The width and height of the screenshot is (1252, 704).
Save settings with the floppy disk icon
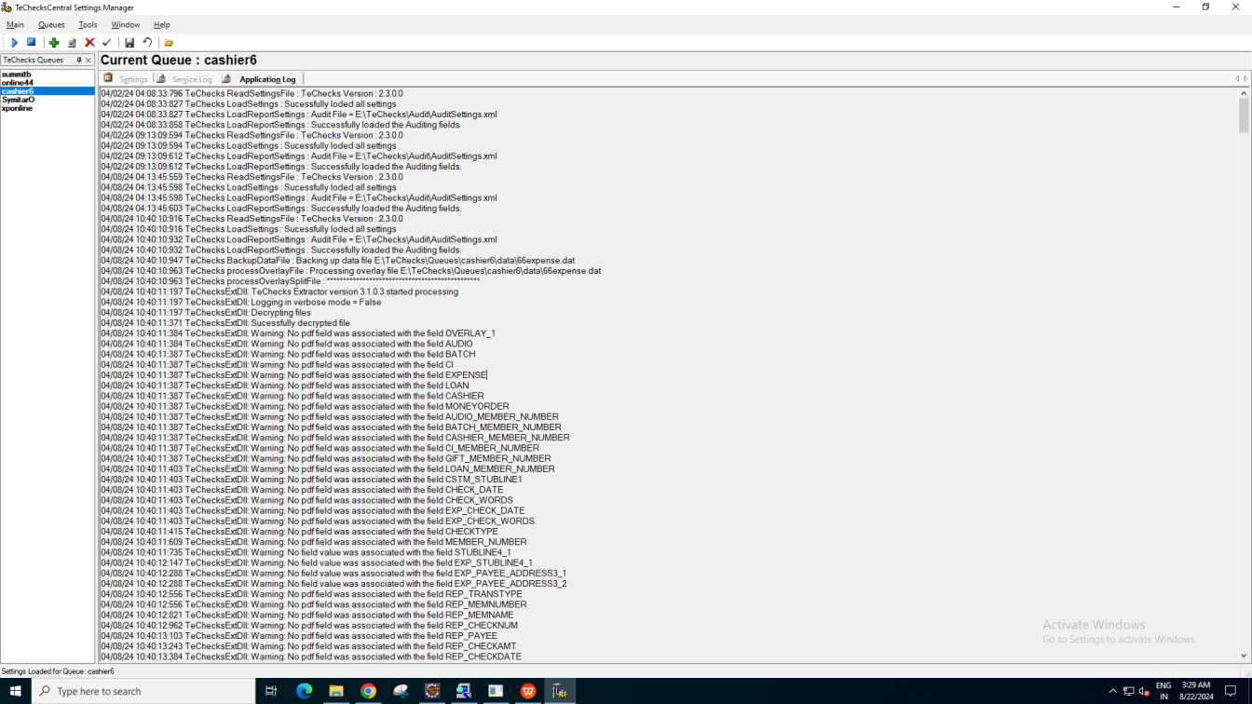coord(129,43)
